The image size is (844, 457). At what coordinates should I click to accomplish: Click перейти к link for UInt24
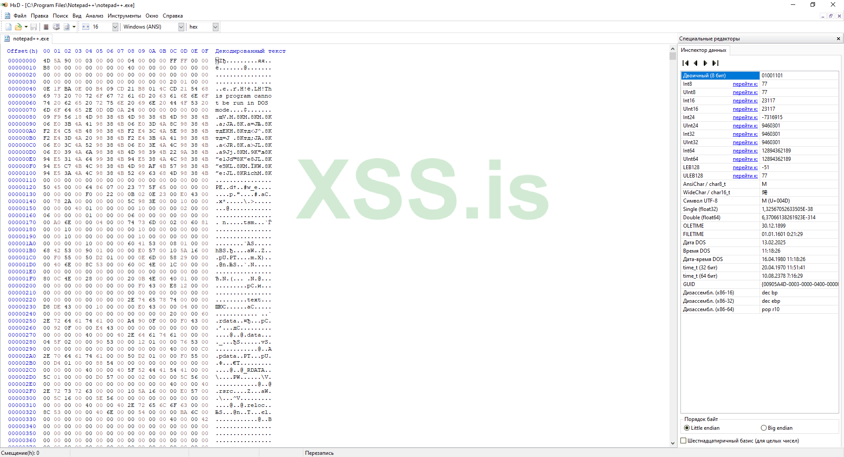pos(745,126)
